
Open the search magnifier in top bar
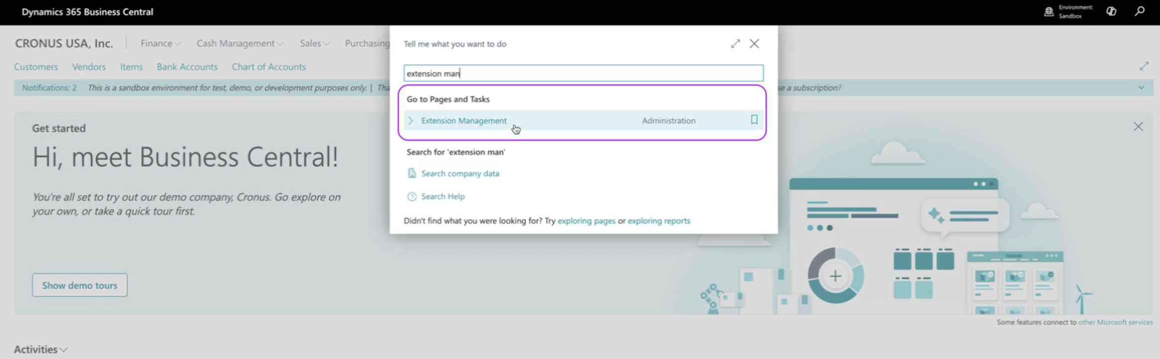[x=1140, y=11]
